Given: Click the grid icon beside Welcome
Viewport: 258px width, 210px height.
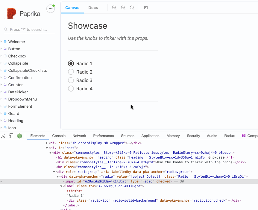Looking at the screenshot, I should [5, 42].
